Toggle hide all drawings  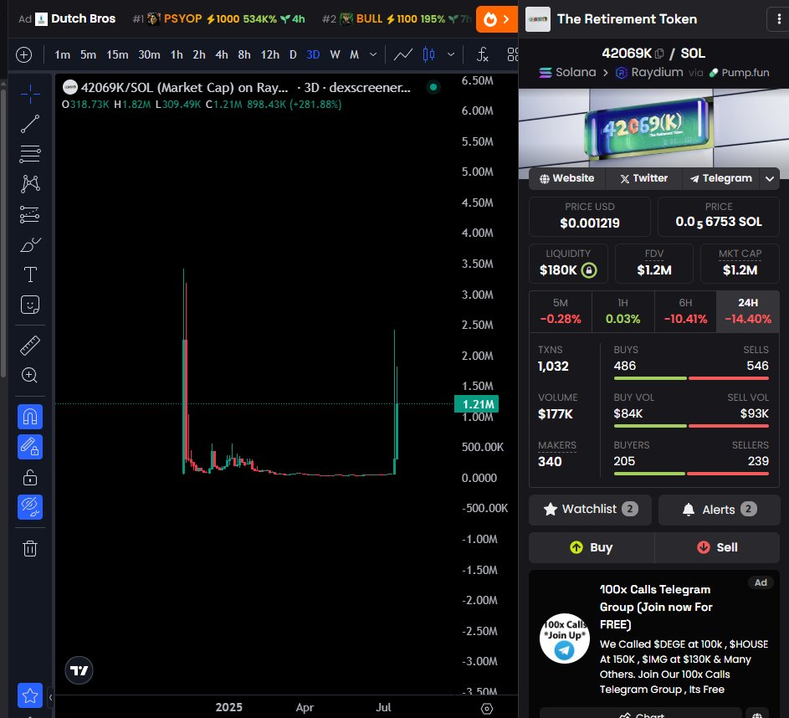pyautogui.click(x=30, y=507)
